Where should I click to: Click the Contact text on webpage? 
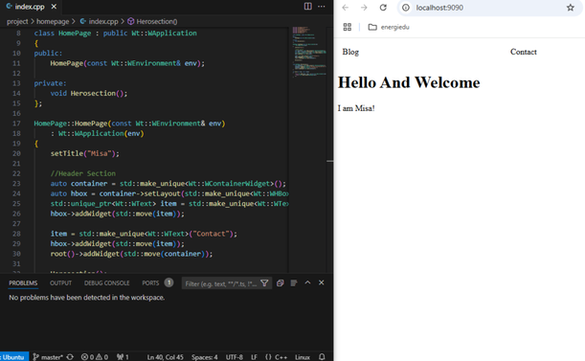pos(524,52)
